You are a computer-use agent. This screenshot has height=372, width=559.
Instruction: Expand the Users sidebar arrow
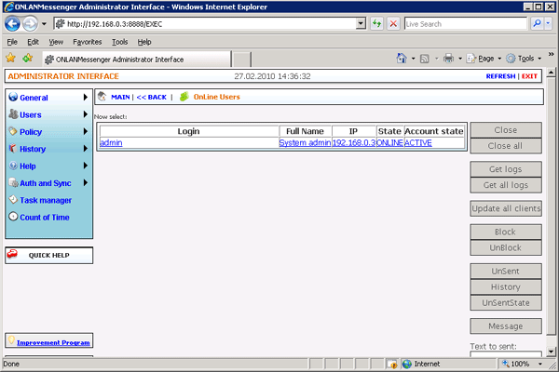point(85,114)
